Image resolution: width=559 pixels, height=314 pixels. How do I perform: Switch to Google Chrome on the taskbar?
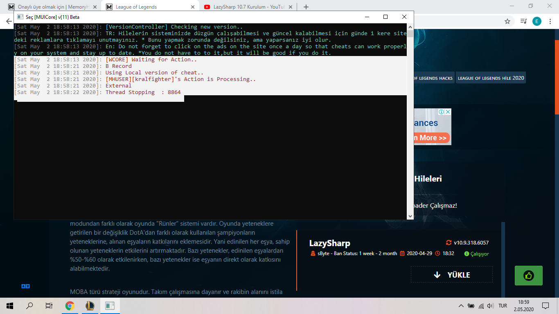pos(70,305)
